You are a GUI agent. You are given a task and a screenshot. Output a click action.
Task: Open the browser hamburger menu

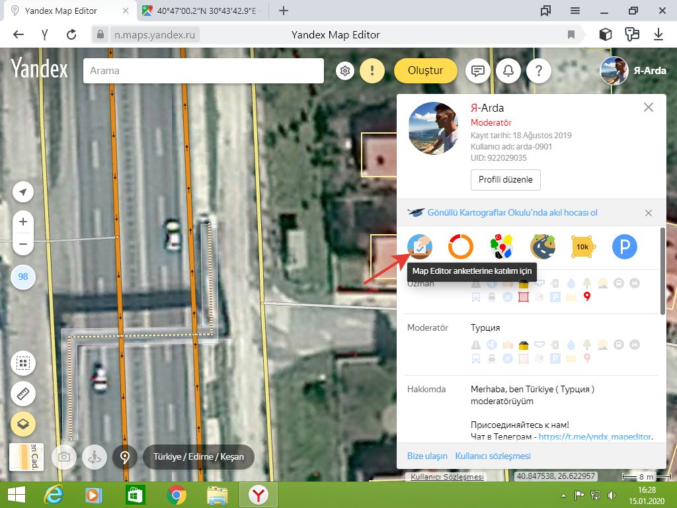coord(575,11)
